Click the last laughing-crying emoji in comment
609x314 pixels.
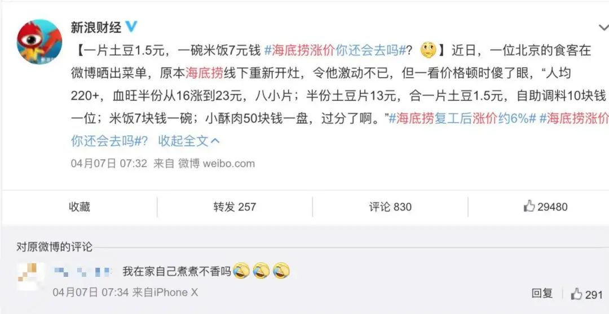[281, 271]
